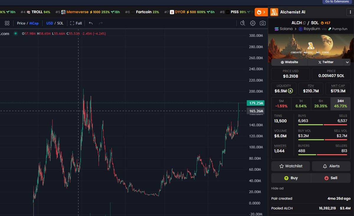The height and width of the screenshot is (216, 354).
Task: Hide the ad via Hide ad link
Action: [x=277, y=188]
